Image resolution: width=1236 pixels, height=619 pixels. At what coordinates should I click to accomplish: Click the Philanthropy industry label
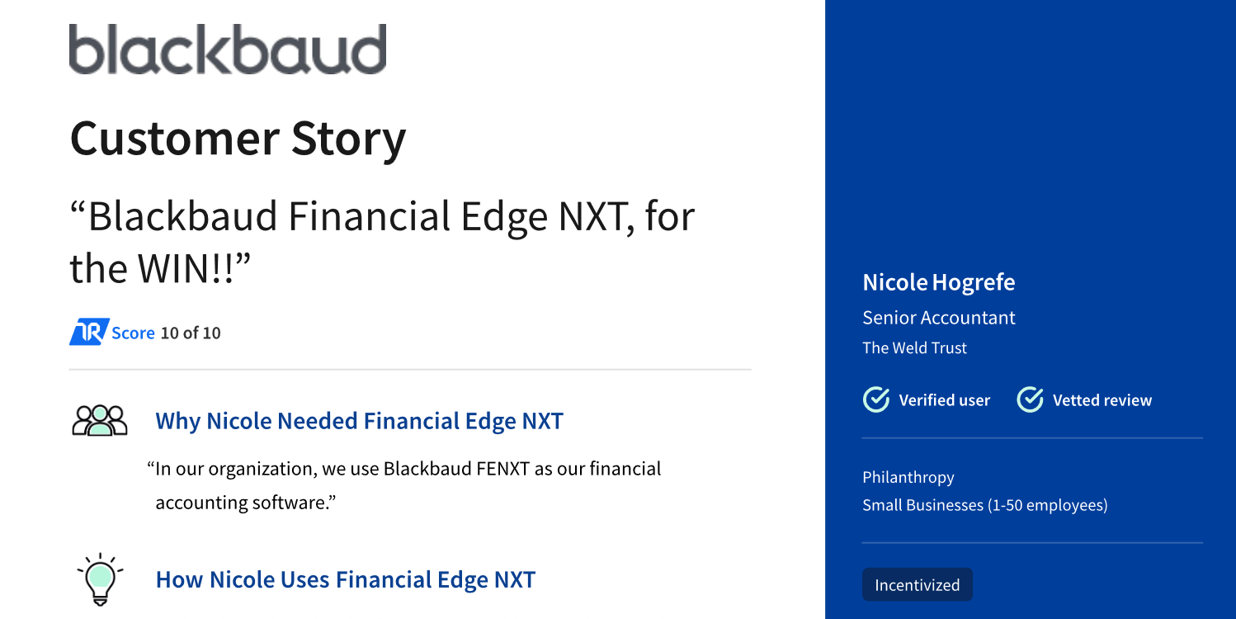pos(908,477)
